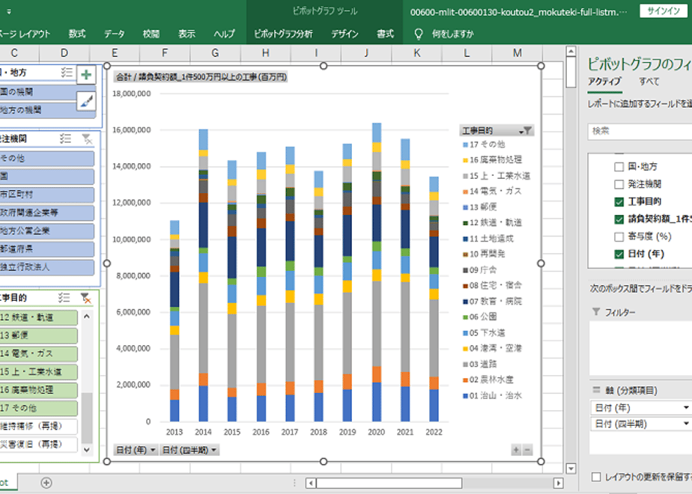
Task: Select the アクティブ tab in the field pane
Action: 604,82
